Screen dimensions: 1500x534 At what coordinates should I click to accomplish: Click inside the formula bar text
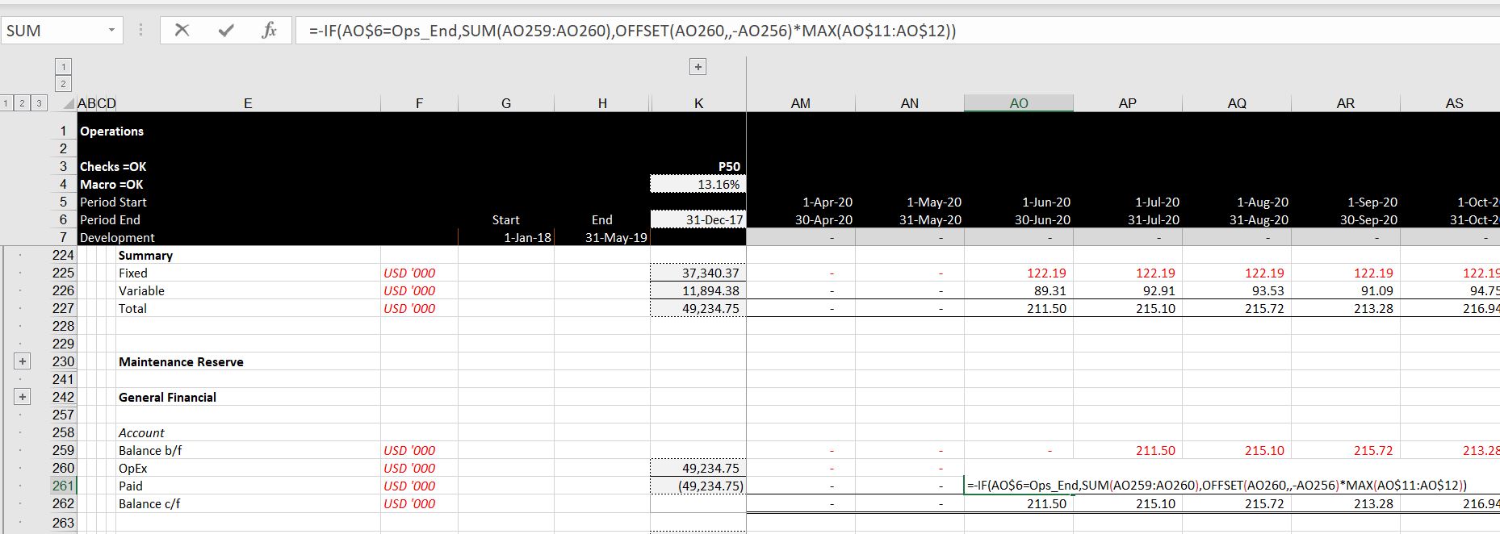click(630, 31)
